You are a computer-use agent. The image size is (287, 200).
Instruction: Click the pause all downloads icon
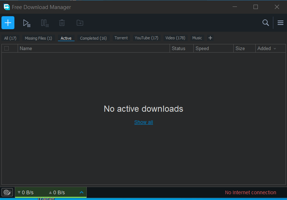(x=45, y=23)
